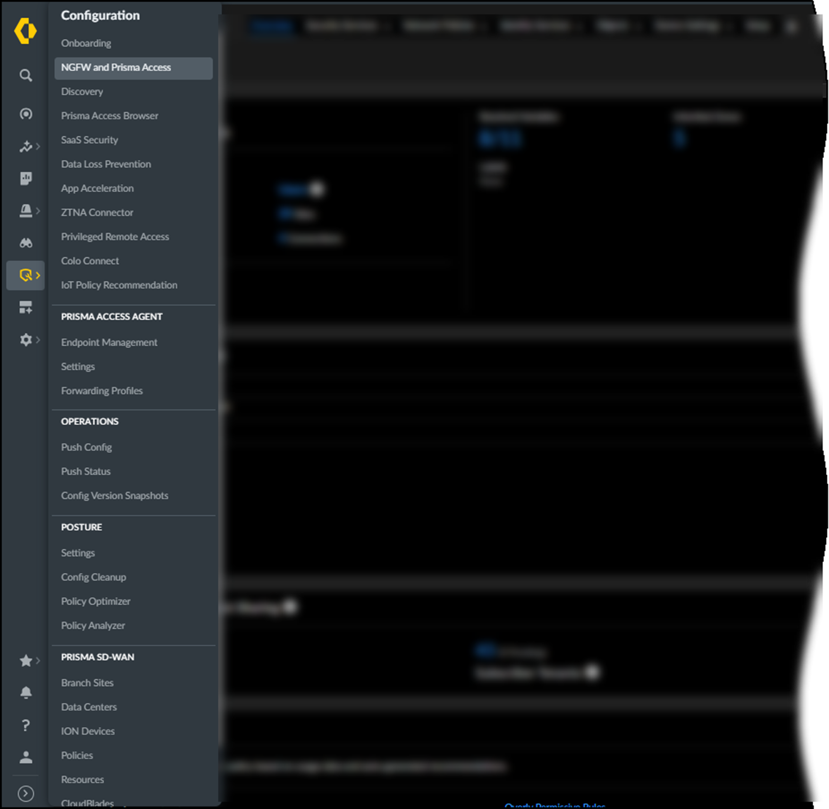Open the star favorites icon
829x809 pixels.
(x=26, y=661)
